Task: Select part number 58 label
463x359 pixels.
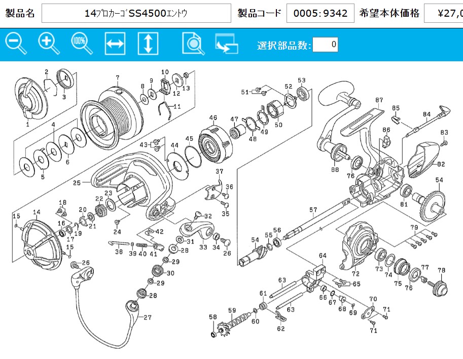Action: tap(213, 317)
